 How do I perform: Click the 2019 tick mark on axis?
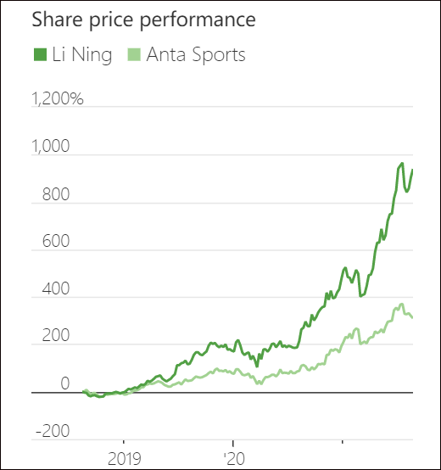coord(124,441)
